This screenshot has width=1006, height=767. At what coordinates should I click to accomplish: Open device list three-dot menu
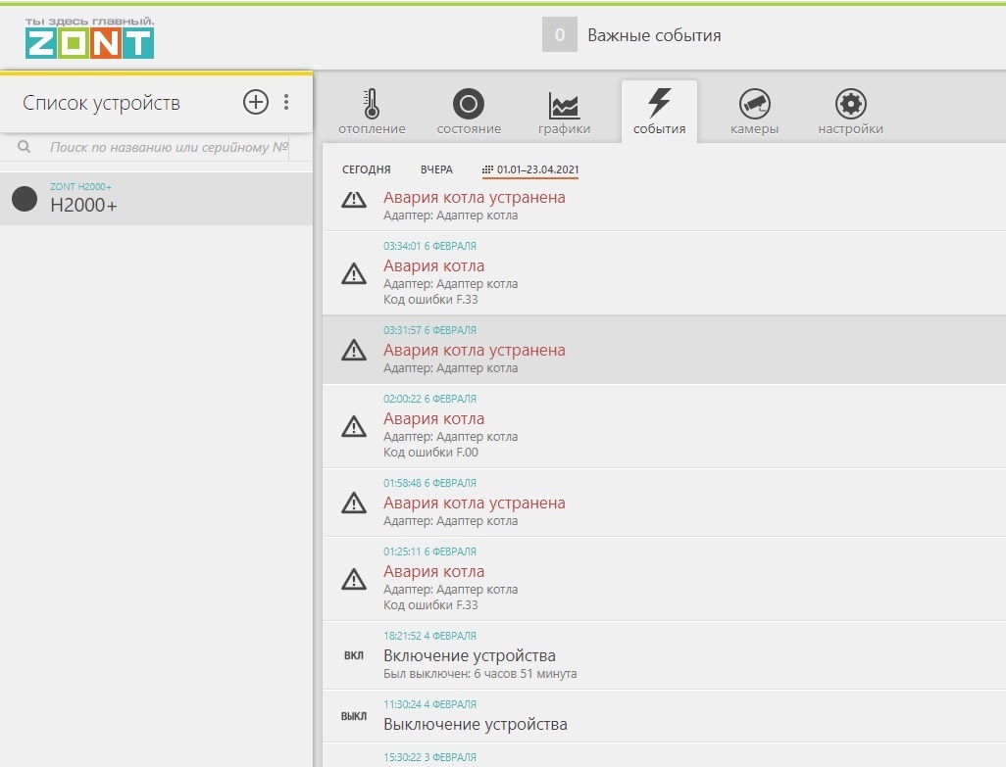click(286, 102)
